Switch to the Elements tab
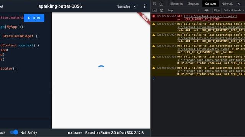This screenshot has height=137, width=245. [x=176, y=3]
